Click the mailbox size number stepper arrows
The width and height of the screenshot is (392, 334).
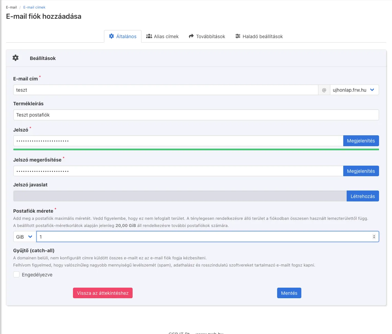[x=374, y=237]
